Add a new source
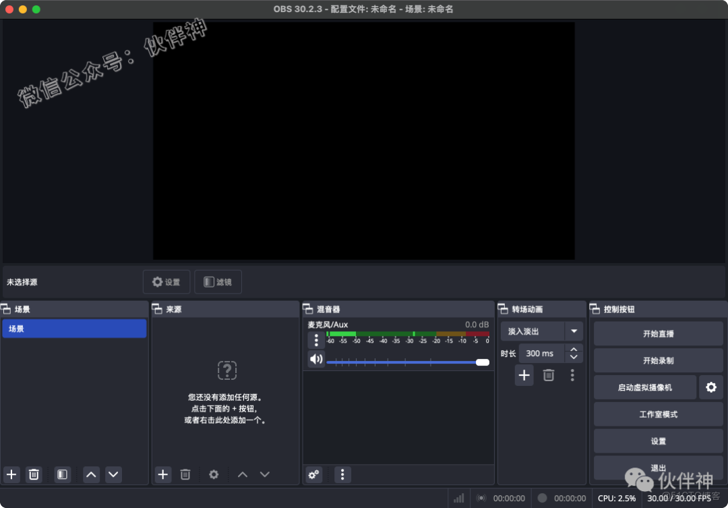The width and height of the screenshot is (728, 508). pos(162,474)
